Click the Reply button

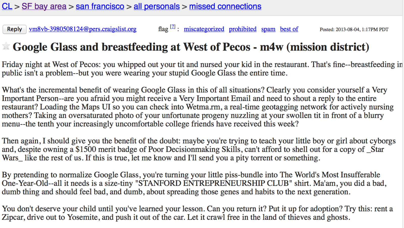tap(14, 29)
